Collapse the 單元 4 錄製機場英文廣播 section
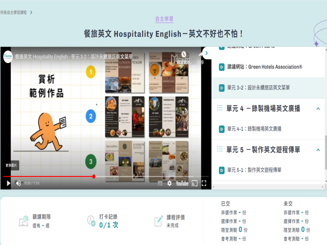The height and width of the screenshot is (245, 327). click(318, 109)
